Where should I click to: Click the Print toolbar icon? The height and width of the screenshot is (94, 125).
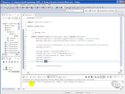point(13,8)
